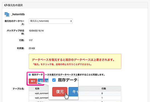The image size is (150, 102).
Task: Click the restore arrows icon in the header
Action: click(6, 5)
